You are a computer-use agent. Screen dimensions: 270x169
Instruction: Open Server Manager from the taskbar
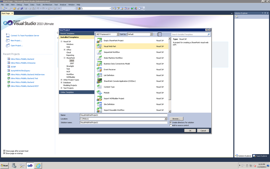[14, 166]
